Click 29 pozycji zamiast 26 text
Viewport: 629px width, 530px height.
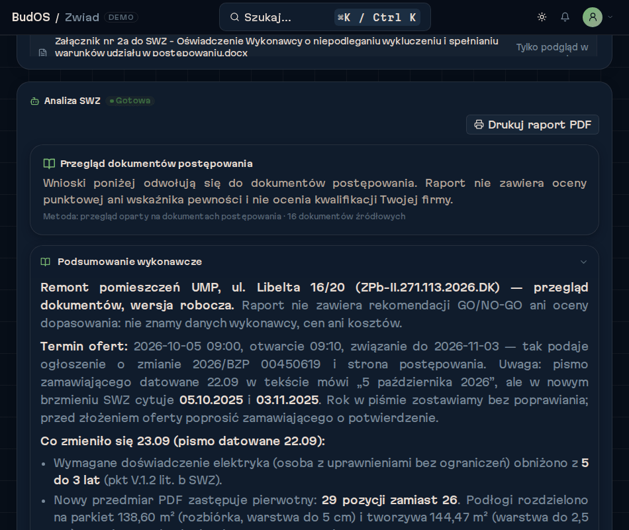pos(389,500)
